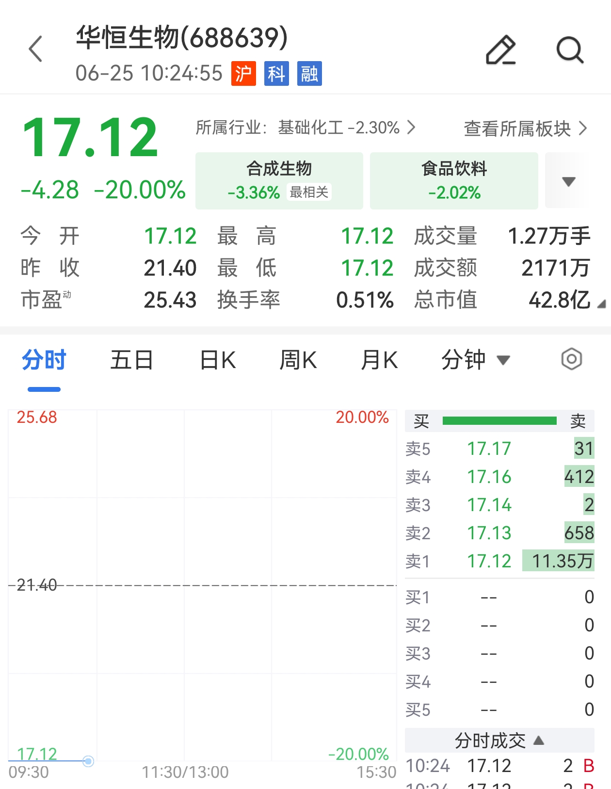Expand details via the triangle next to 总市值

(601, 304)
